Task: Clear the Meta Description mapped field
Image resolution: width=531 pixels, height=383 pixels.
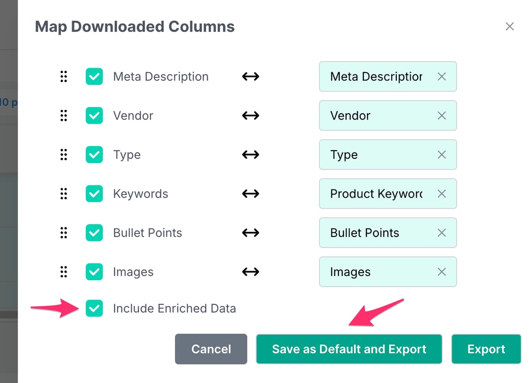Action: pos(441,77)
